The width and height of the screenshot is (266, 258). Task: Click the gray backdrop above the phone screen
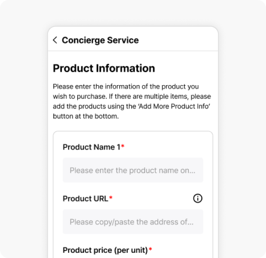pos(133,13)
